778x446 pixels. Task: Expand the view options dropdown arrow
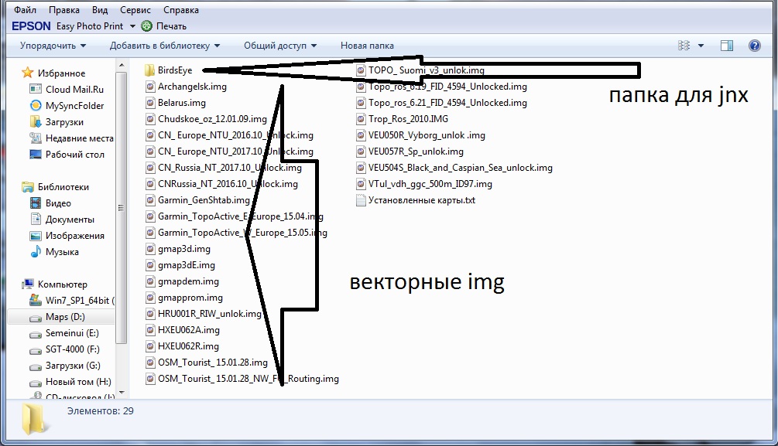700,46
